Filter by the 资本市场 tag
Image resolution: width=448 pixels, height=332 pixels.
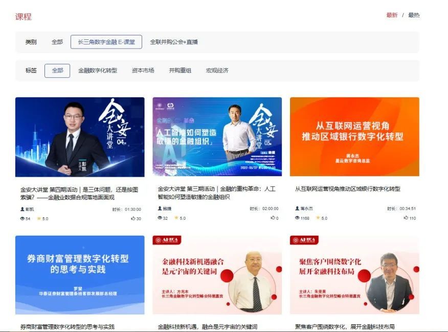[143, 70]
